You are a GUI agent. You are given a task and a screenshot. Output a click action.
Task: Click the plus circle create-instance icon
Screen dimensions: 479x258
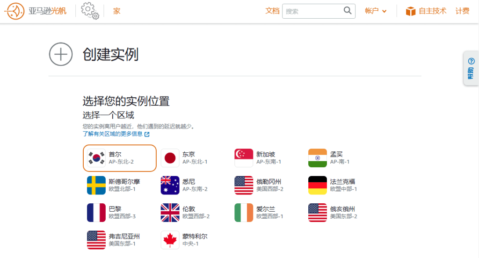61,54
